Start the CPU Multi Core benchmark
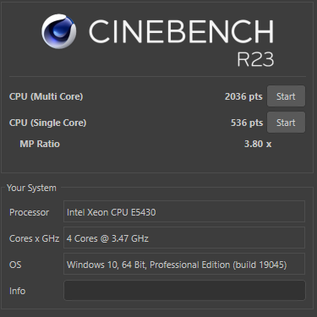 click(x=286, y=96)
